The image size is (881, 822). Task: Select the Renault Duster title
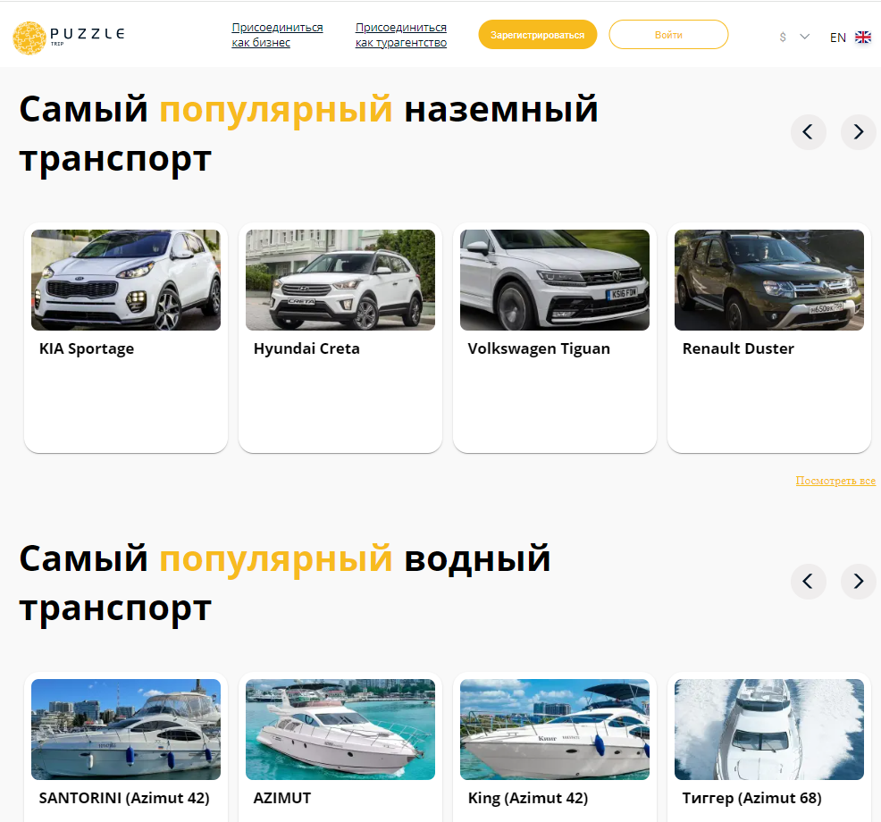click(738, 349)
